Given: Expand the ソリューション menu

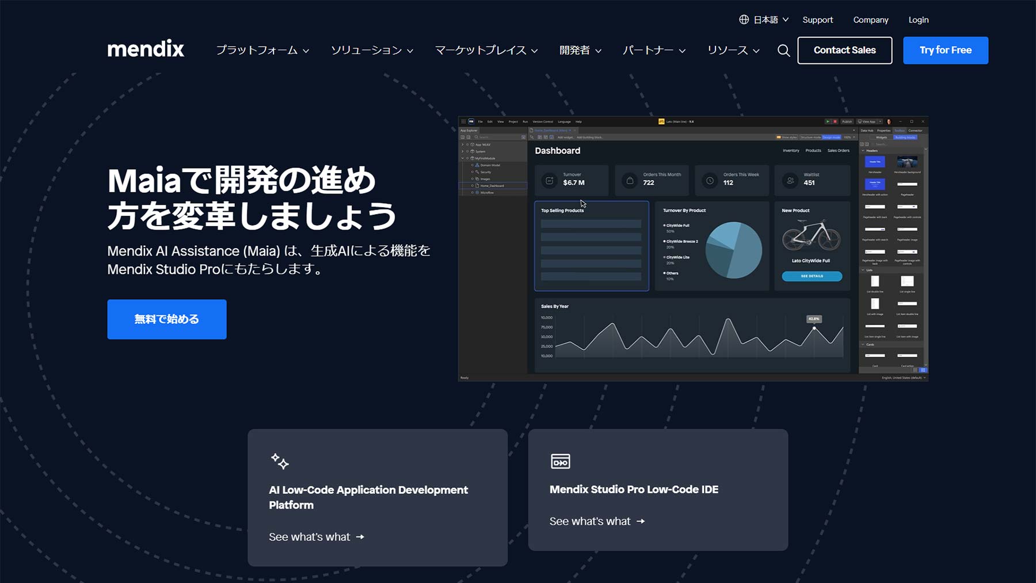Looking at the screenshot, I should point(372,51).
